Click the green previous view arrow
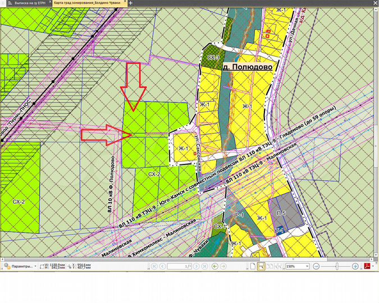Screen dimensions: 379x303 click(215, 266)
